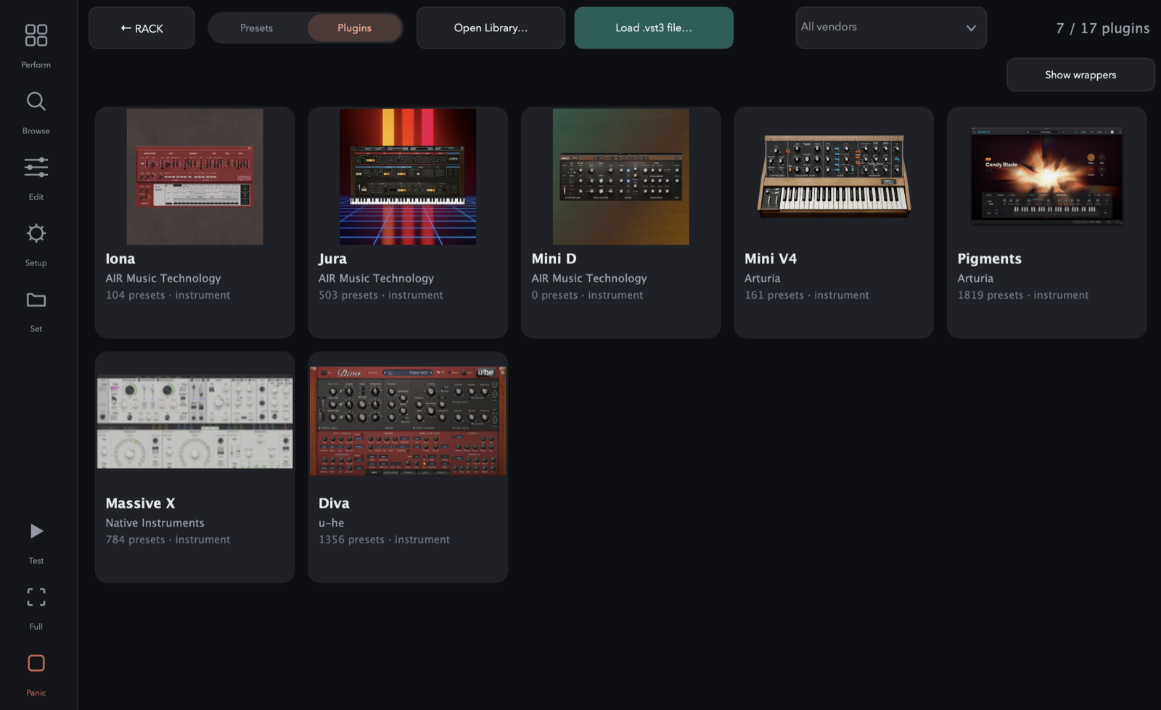This screenshot has width=1161, height=710.
Task: Click the Massive X plugin title
Action: tap(140, 503)
